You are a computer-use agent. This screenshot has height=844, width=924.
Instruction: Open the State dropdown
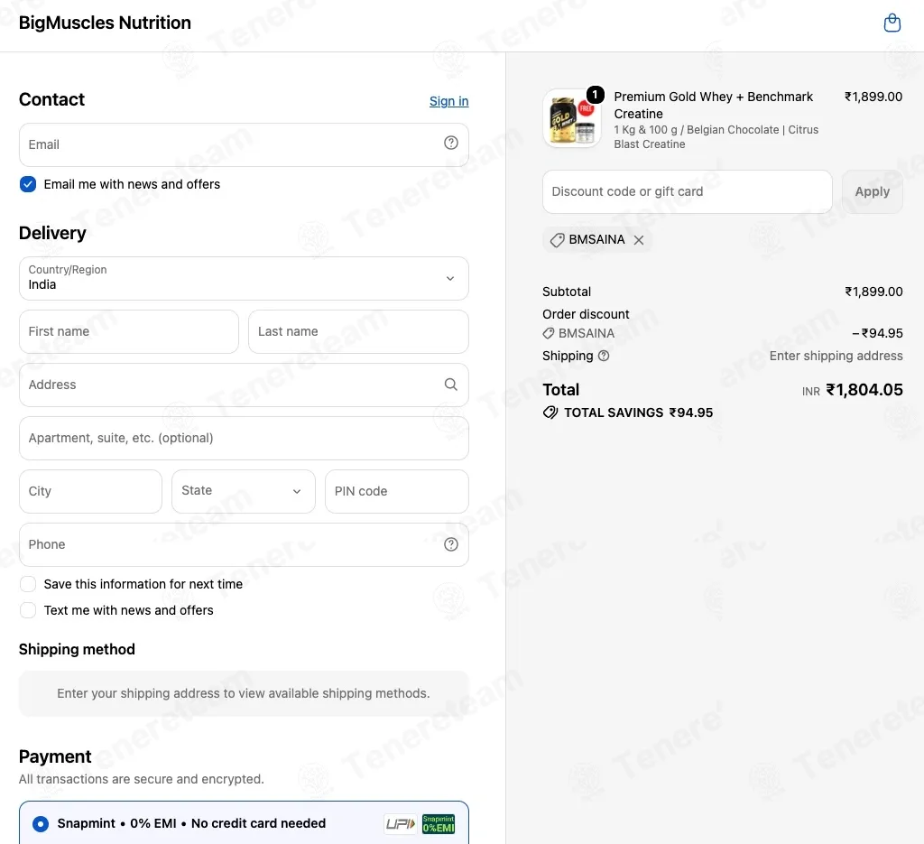point(244,491)
